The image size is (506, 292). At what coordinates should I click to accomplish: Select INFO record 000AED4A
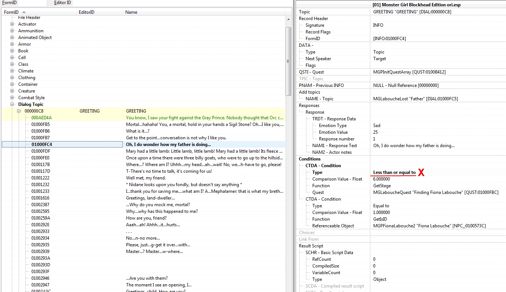[x=143, y=118]
